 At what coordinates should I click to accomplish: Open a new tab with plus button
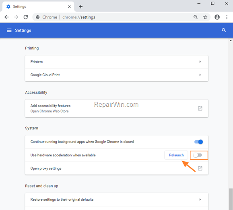tap(81, 6)
